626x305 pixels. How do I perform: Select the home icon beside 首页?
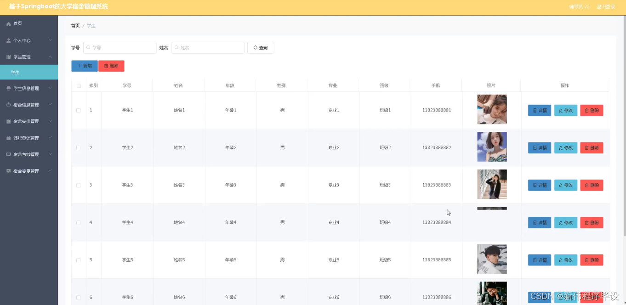coord(8,23)
